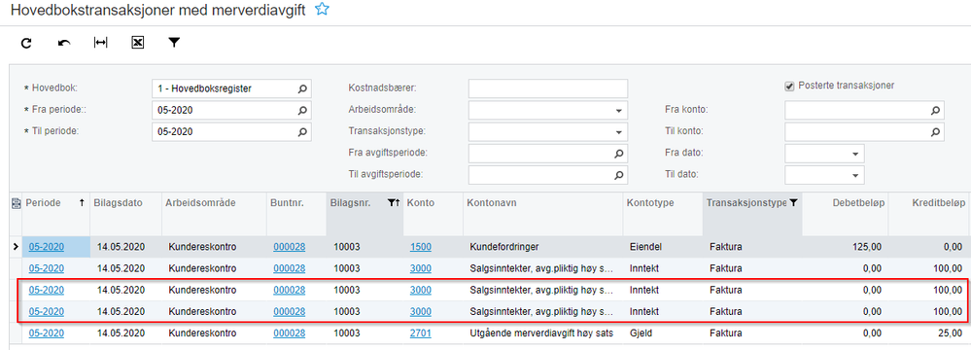The height and width of the screenshot is (350, 971).
Task: Refresh the transaction list
Action: click(x=26, y=43)
